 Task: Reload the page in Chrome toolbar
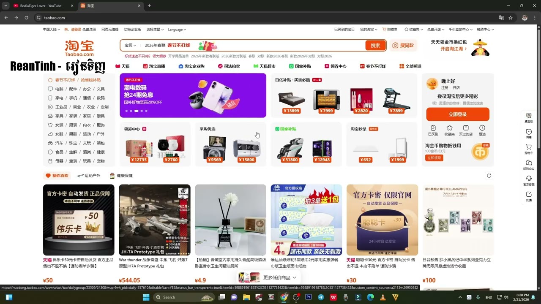[26, 18]
